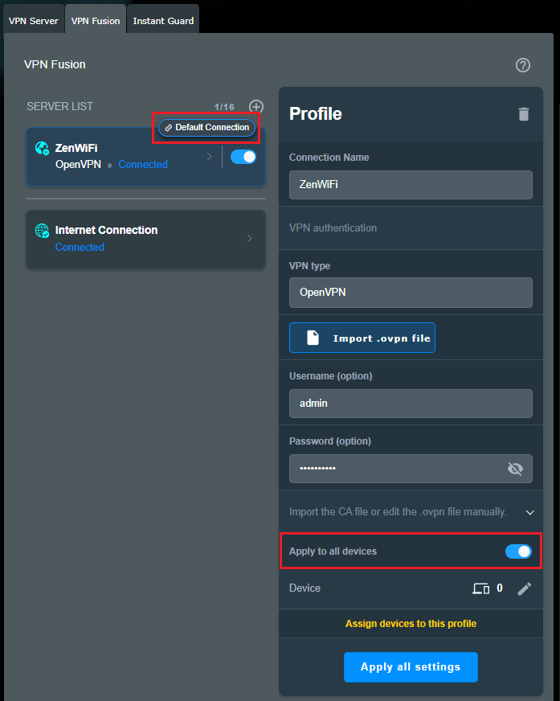Click the Default Connection badge

[x=207, y=127]
